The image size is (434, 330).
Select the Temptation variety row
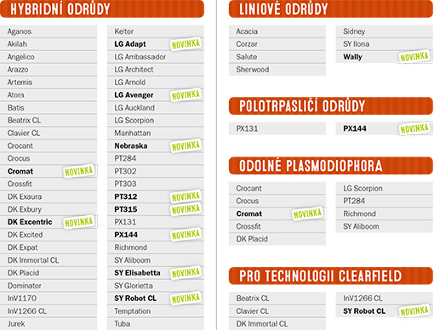[156, 311]
